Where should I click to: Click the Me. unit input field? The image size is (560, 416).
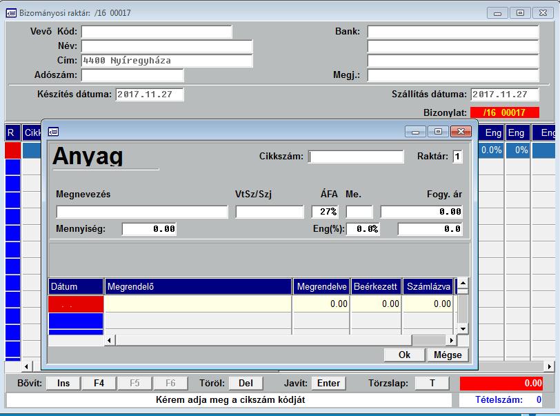pyautogui.click(x=359, y=212)
